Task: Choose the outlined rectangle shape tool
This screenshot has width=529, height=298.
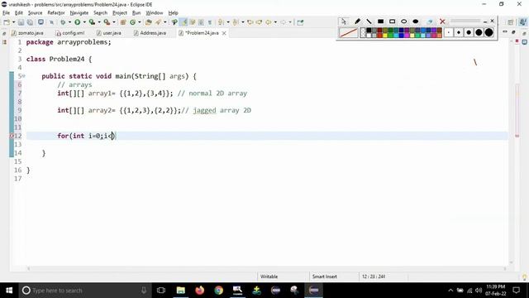Action: tap(392, 22)
